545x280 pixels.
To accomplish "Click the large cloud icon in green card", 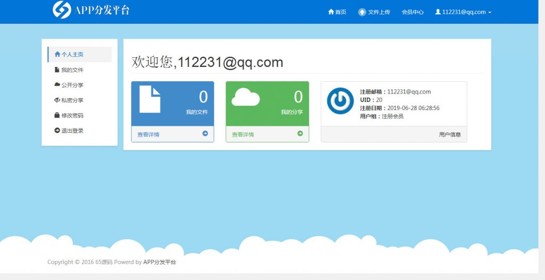I will click(x=245, y=97).
